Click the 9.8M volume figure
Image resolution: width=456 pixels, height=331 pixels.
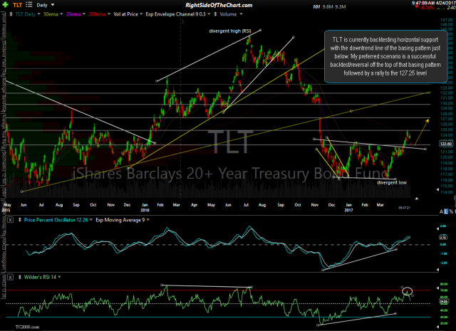tap(328, 6)
